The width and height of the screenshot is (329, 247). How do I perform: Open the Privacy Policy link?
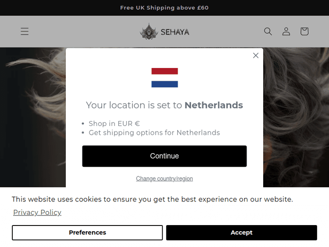[x=37, y=212]
